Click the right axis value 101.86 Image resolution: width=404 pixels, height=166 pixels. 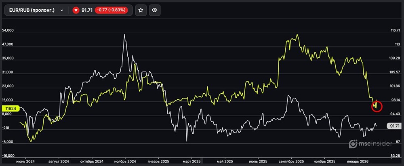click(395, 86)
